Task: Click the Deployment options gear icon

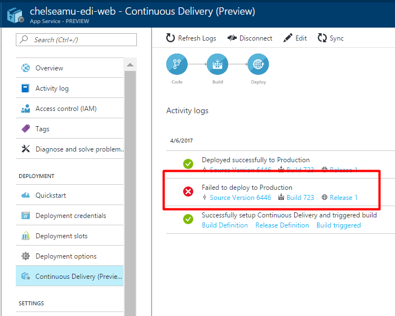Action: [x=25, y=256]
